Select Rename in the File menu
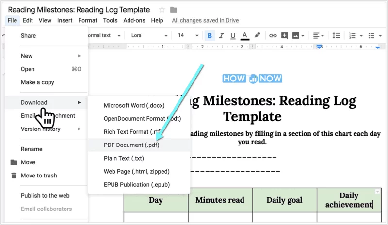 point(47,149)
